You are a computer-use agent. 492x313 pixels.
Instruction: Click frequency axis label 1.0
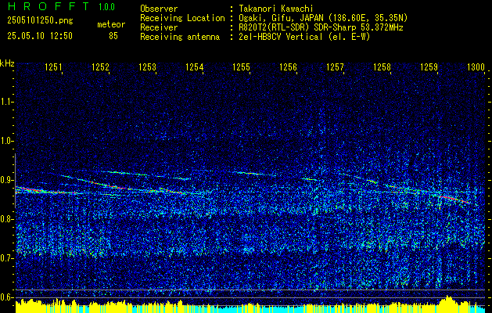coord(6,141)
